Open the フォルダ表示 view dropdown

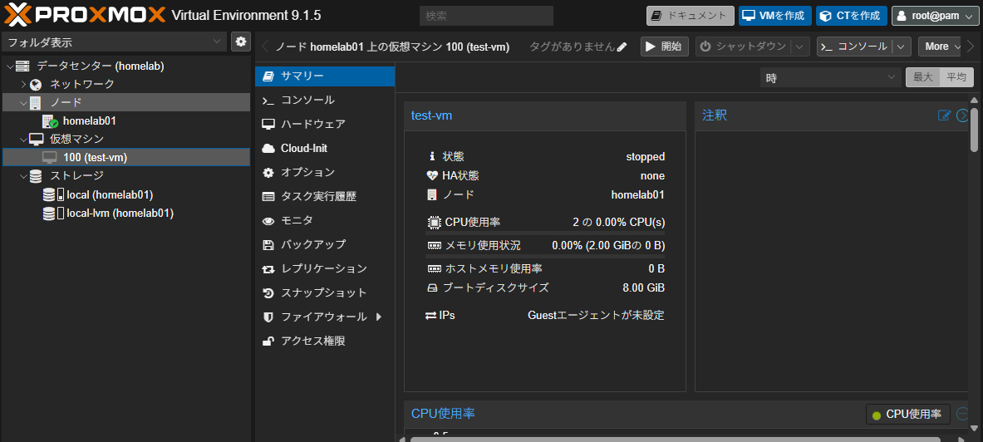coord(114,42)
